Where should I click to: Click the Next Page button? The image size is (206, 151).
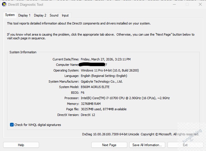pyautogui.click(x=109, y=145)
